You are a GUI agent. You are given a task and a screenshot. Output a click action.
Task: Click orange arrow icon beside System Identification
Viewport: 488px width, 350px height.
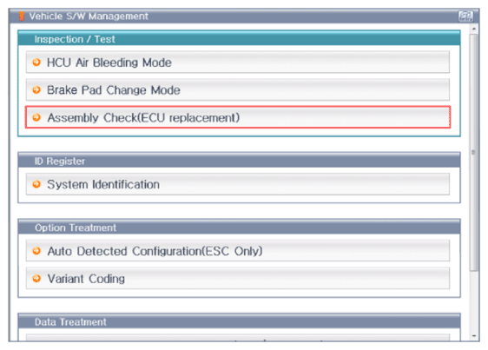coord(36,184)
